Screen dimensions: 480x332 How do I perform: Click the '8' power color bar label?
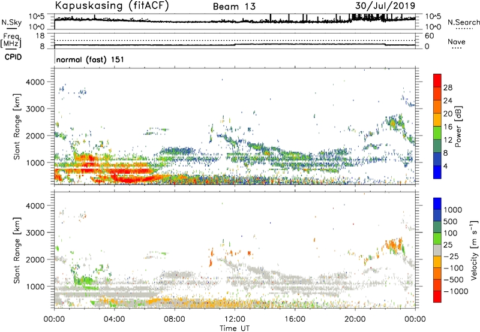point(446,153)
